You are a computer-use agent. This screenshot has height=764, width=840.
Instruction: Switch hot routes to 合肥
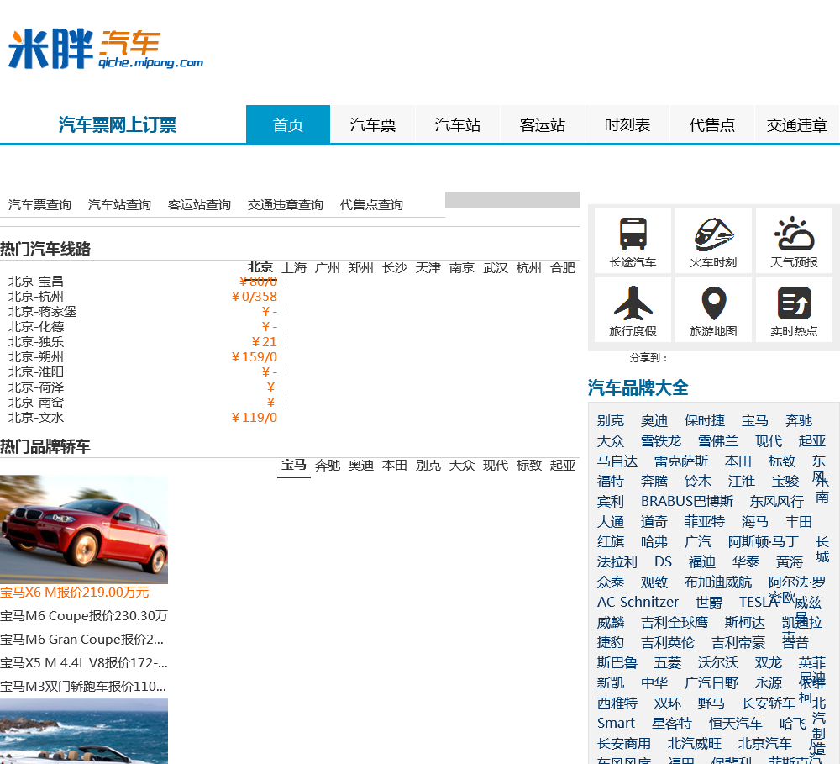(563, 267)
